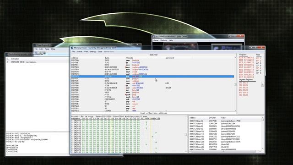Select the first cmp instruction row
Image resolution: width=293 pixels, height=165 pixels.
pyautogui.click(x=152, y=60)
